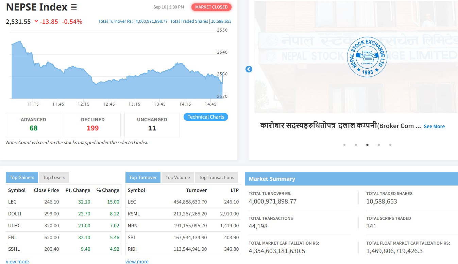Click the Pt. Change column header
458x264 pixels.
pyautogui.click(x=78, y=190)
